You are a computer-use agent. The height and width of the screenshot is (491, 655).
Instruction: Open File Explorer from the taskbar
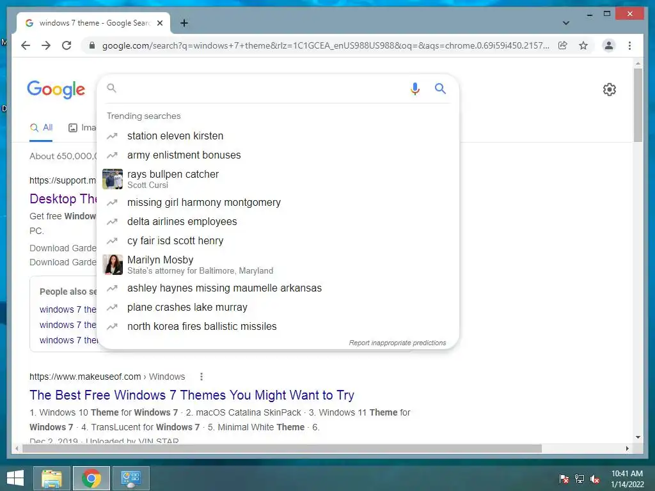[52, 478]
